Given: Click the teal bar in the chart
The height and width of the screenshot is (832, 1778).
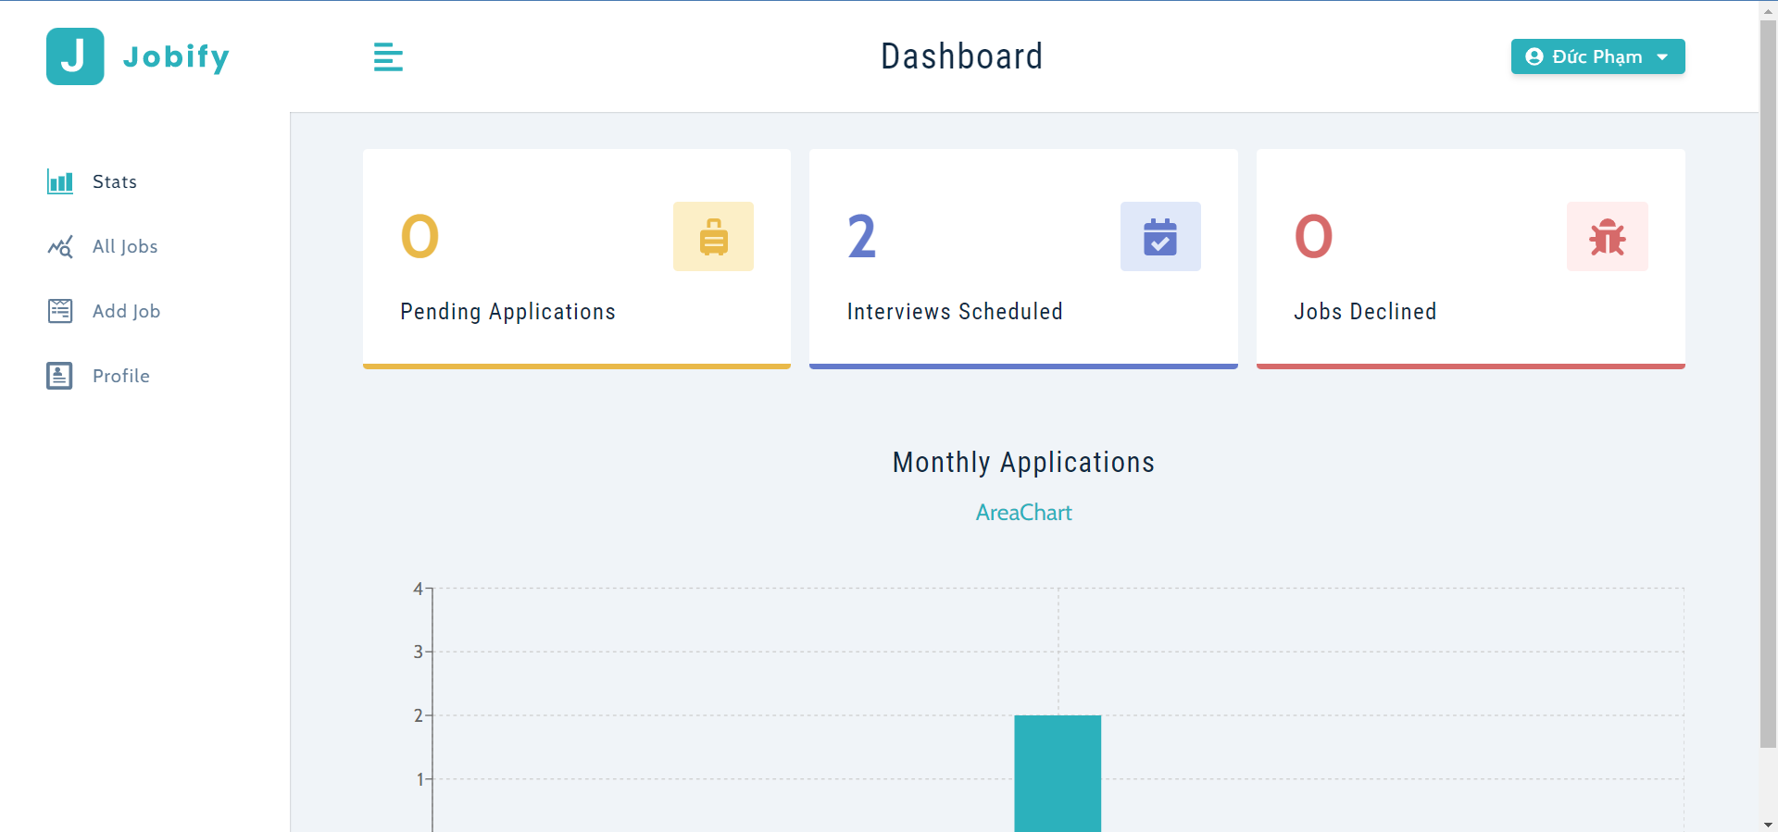Looking at the screenshot, I should [x=1058, y=773].
